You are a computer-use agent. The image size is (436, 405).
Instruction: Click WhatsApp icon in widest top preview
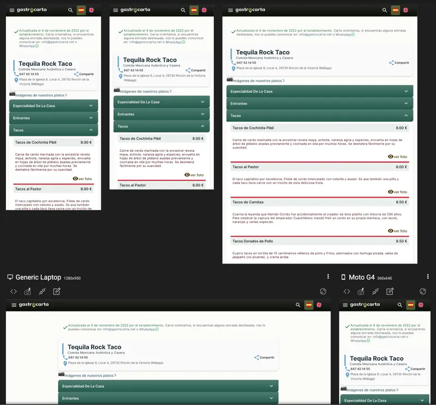[353, 35]
